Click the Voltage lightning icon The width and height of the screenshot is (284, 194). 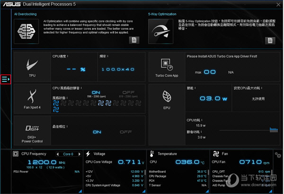[88, 154]
